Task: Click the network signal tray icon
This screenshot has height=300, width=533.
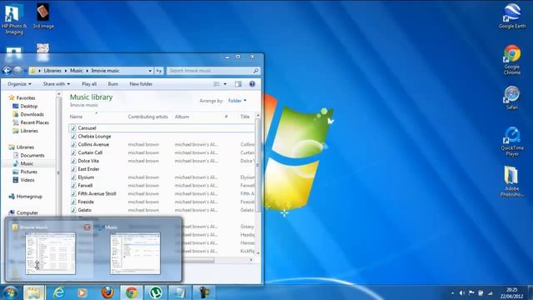Action: [x=490, y=292]
